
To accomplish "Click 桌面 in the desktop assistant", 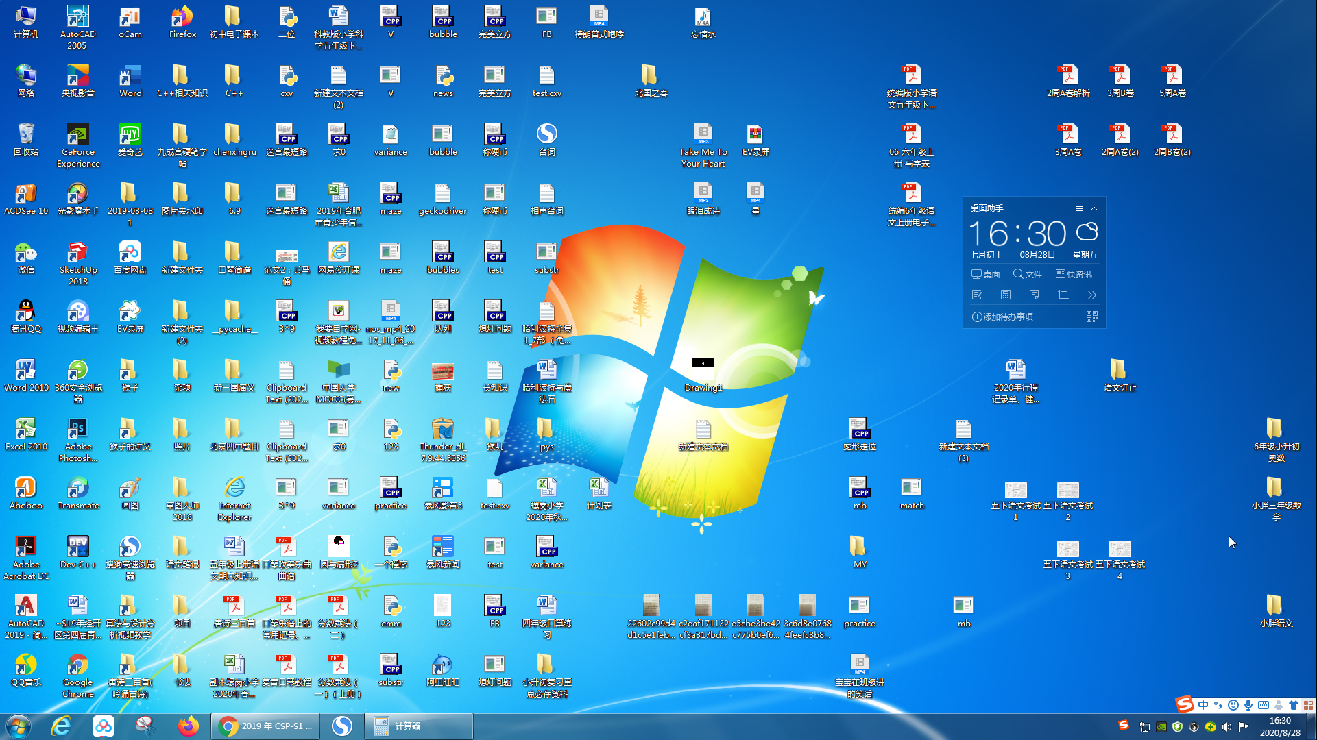I will (986, 274).
